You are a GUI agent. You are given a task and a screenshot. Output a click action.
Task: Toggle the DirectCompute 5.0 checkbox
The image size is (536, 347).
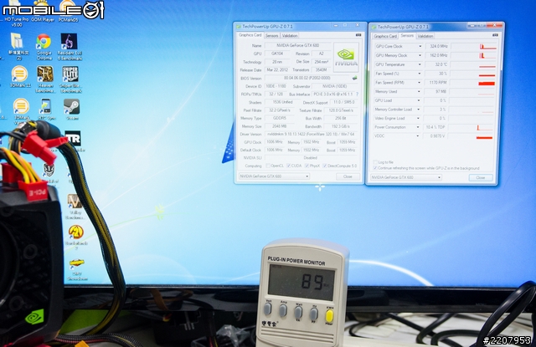325,166
